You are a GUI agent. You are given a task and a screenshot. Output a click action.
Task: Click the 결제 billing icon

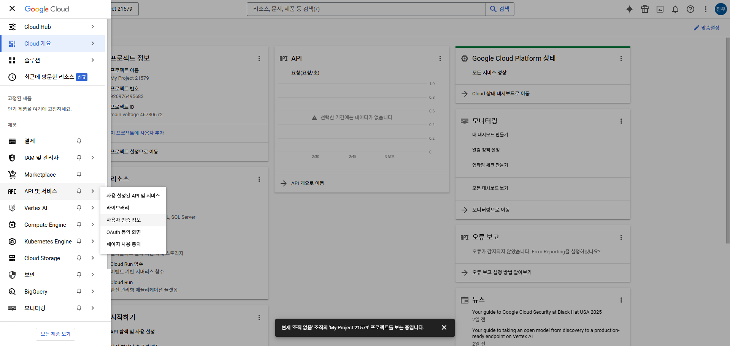point(12,141)
